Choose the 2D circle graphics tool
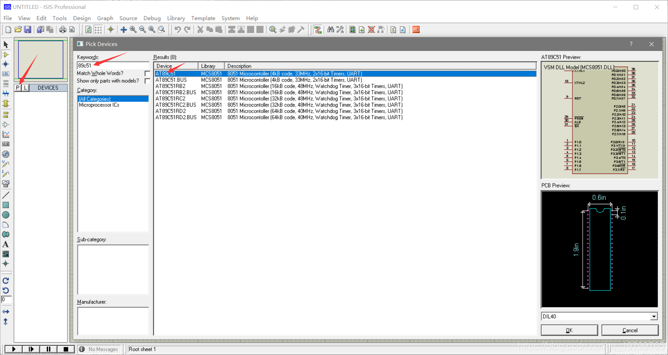This screenshot has width=668, height=355. point(6,215)
